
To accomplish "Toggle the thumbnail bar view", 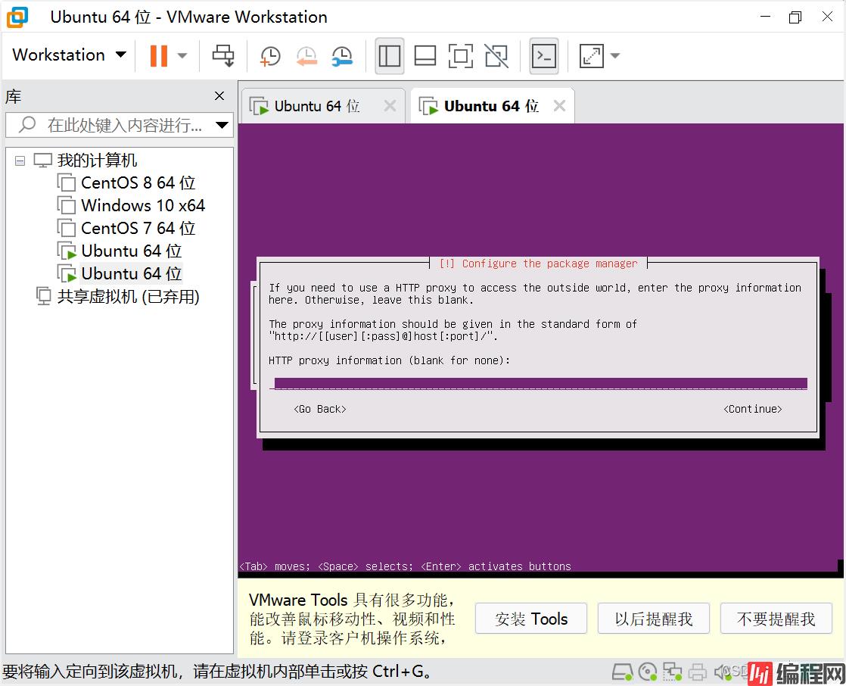I will point(425,55).
